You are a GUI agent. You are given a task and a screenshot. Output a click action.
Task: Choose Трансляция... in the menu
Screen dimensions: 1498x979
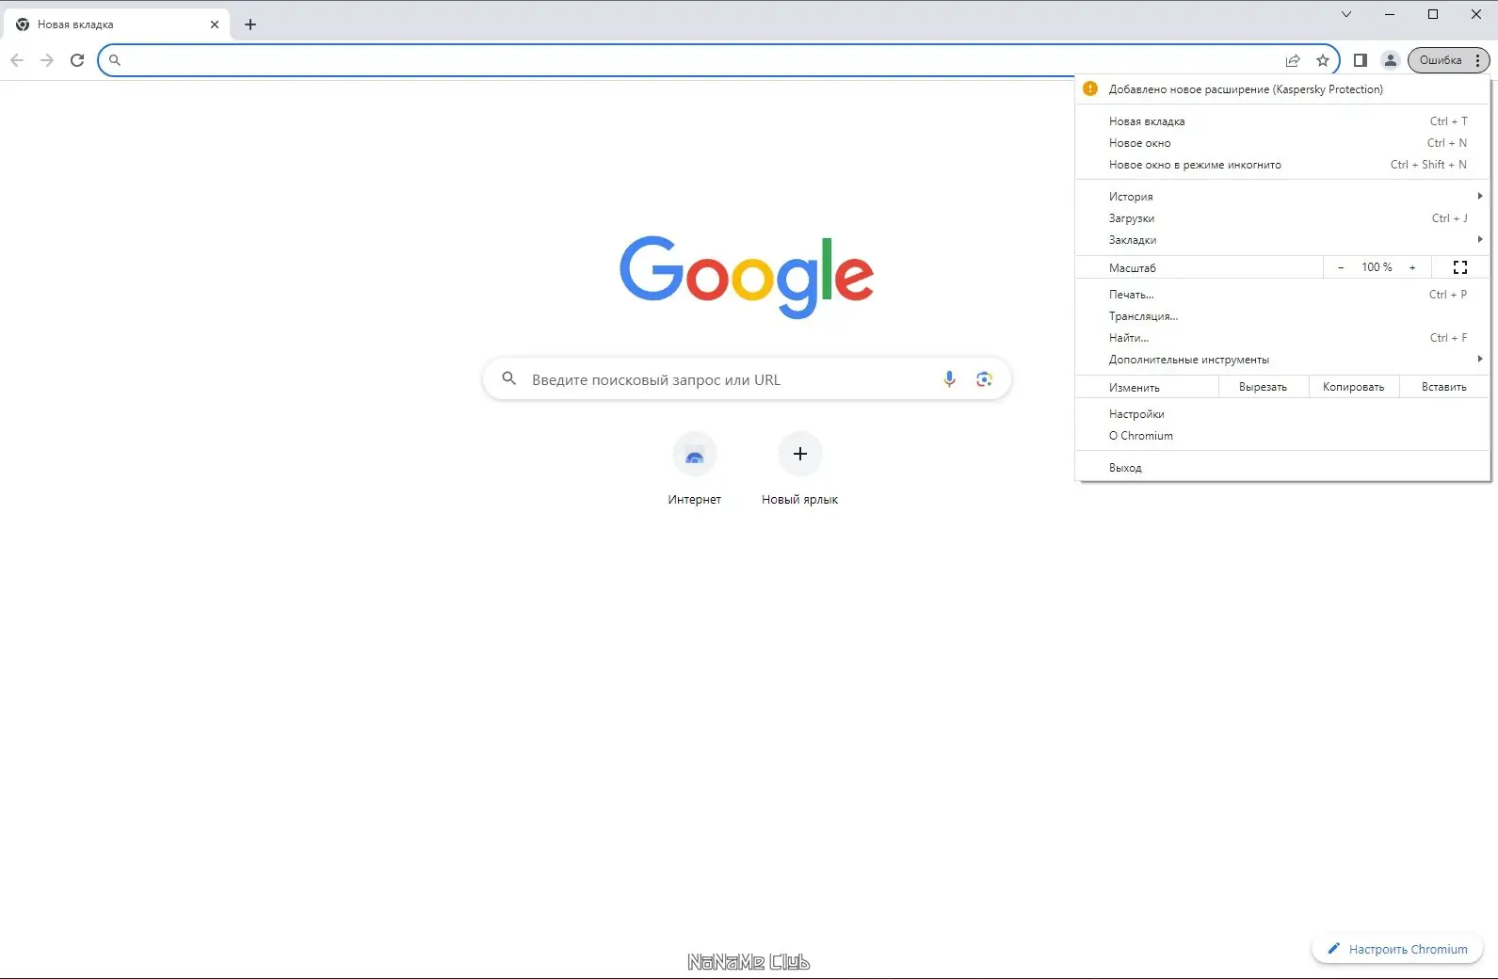[1282, 316]
